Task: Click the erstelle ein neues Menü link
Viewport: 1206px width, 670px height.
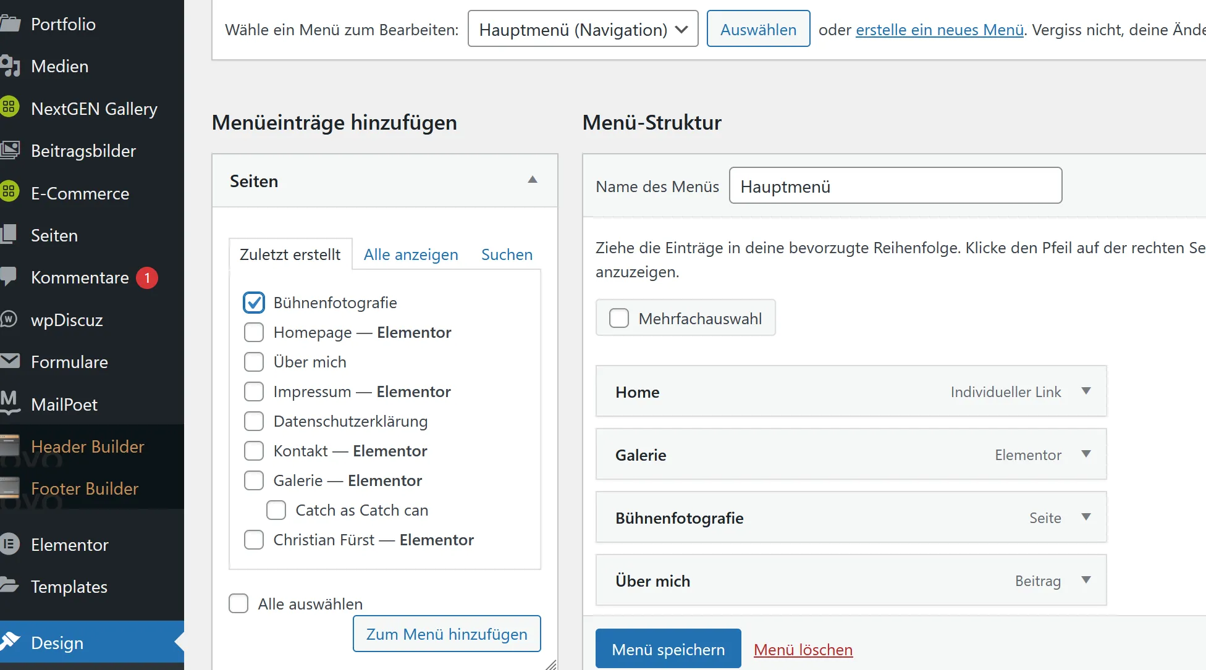Action: click(x=940, y=29)
